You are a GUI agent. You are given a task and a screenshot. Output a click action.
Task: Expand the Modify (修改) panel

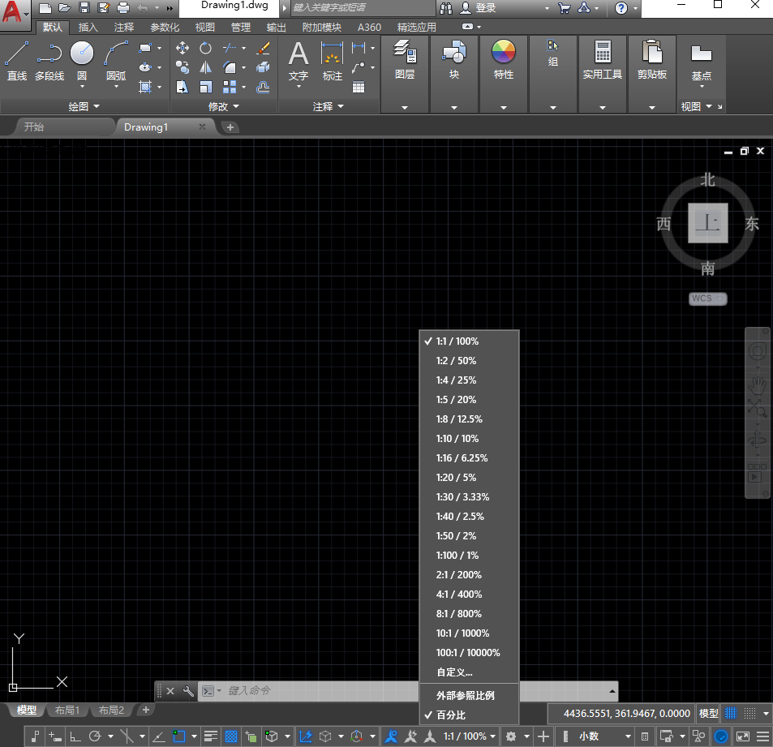tap(224, 106)
